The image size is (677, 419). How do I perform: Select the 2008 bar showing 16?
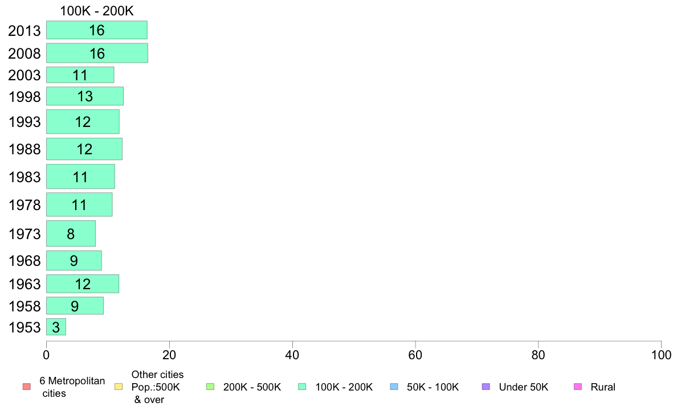(97, 53)
